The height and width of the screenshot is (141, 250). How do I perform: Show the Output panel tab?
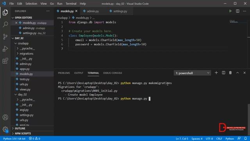click(x=79, y=73)
